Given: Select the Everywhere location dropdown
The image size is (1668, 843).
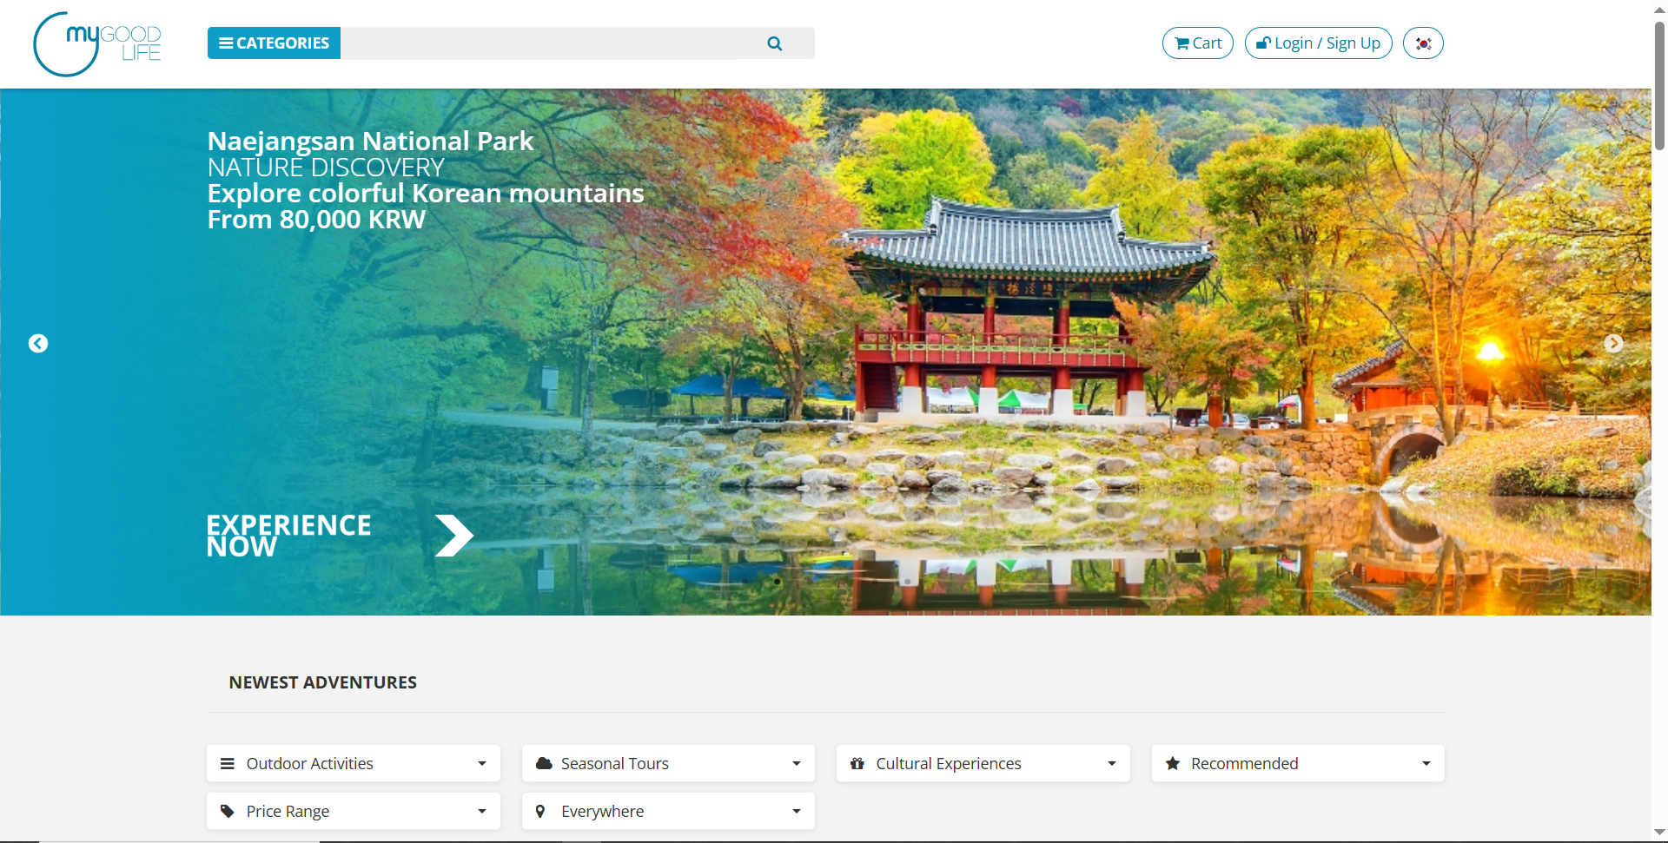Looking at the screenshot, I should click(x=668, y=811).
